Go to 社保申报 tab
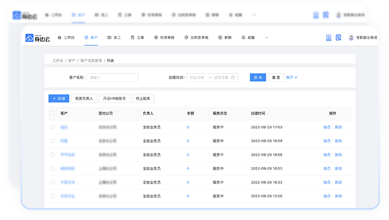Viewport: 389px width, 220px height. pos(164,37)
